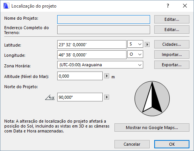This screenshot has height=151, width=194.
Task: Click the Nome do Projeto field
Action: pyautogui.click(x=103, y=20)
